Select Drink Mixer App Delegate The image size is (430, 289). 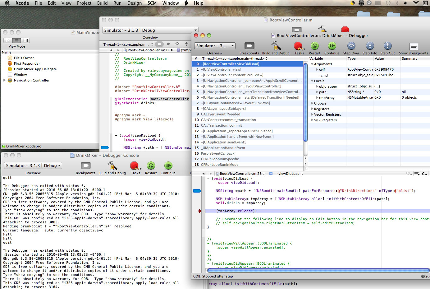coord(35,69)
